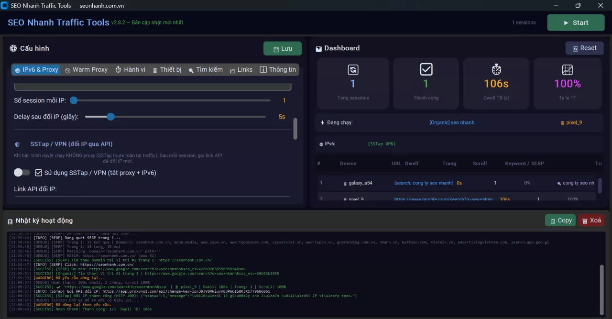
Task: Open the Warm Proxy tab
Action: click(x=86, y=70)
